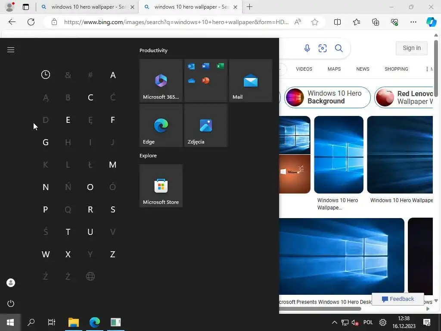
Task: Select letter N in alphabet grid
Action: click(x=46, y=187)
